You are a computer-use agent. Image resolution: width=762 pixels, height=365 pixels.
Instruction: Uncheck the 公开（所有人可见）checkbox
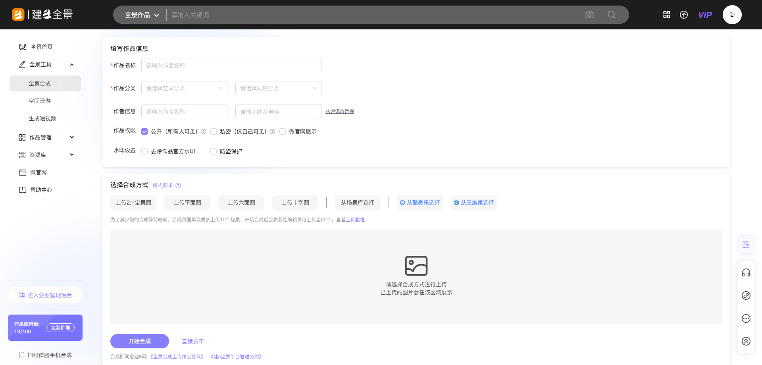(x=144, y=131)
